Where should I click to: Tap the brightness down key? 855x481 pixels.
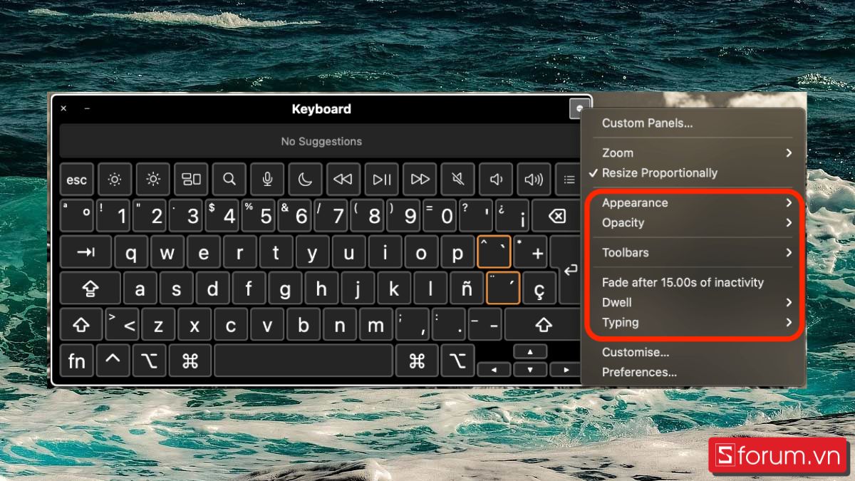(115, 180)
